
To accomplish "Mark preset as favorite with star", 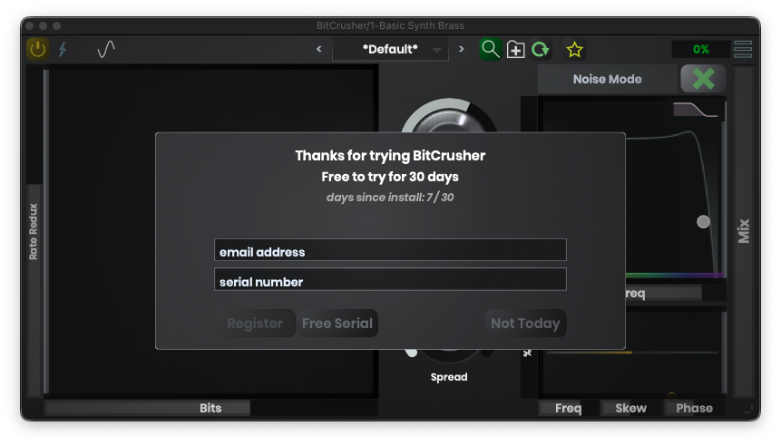I will (574, 49).
